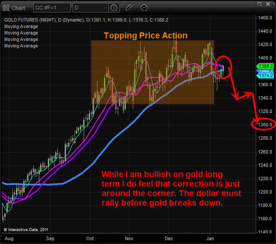Click the 1240.0 price axis label
Viewport: 276px width, 244px height.
tap(265, 165)
